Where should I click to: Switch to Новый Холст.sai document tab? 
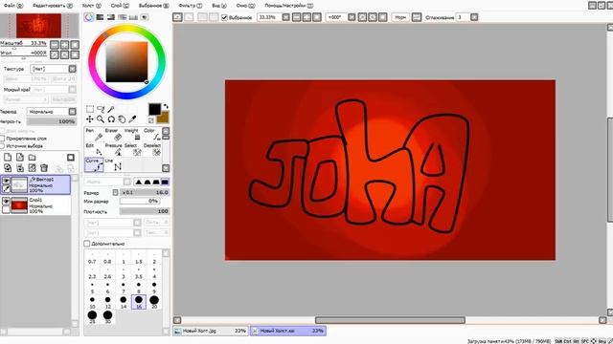click(x=288, y=331)
